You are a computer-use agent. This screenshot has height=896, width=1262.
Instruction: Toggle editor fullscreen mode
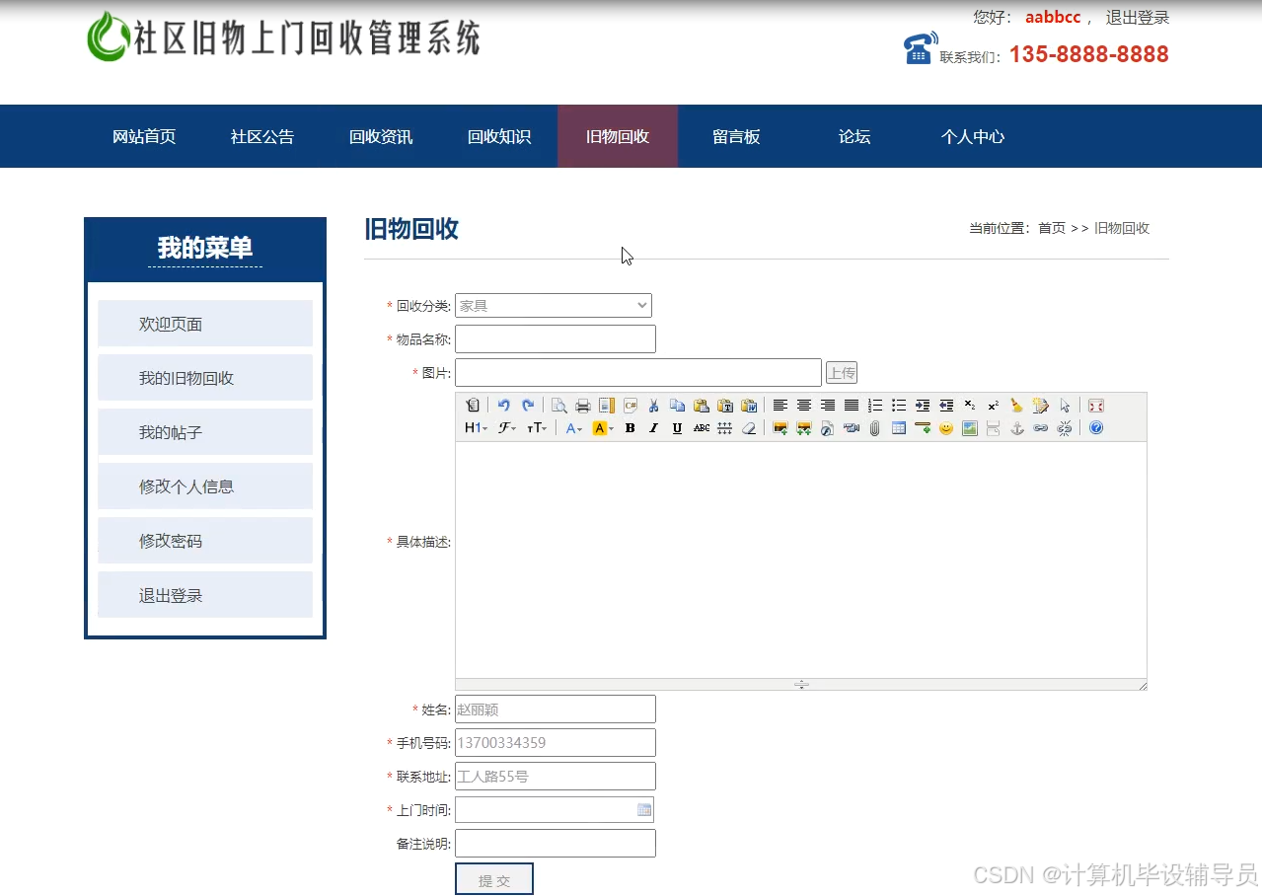[1095, 406]
